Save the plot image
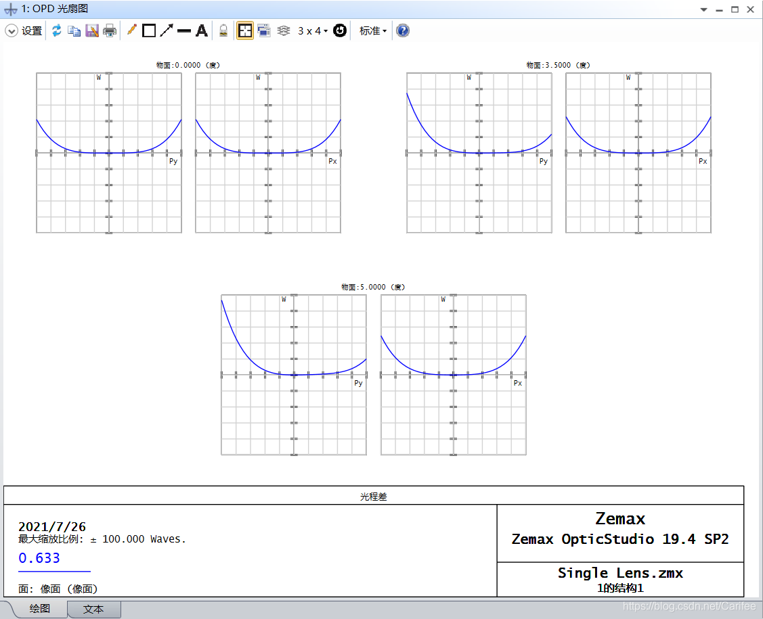 coord(92,30)
